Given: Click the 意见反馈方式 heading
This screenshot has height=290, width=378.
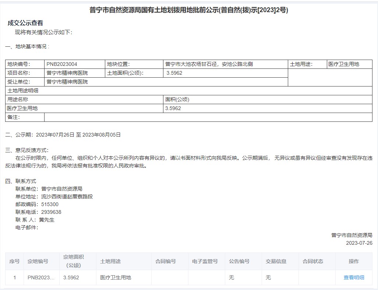Looking at the screenshot, I should tap(27, 150).
